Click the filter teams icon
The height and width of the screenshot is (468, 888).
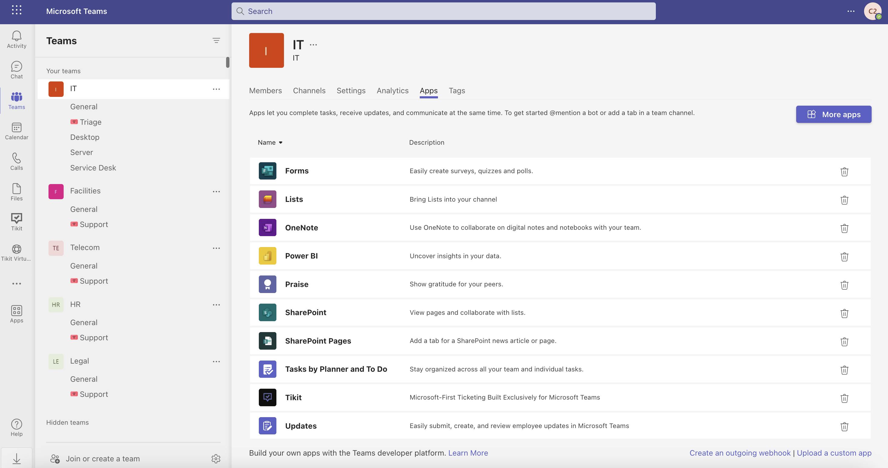(x=216, y=41)
